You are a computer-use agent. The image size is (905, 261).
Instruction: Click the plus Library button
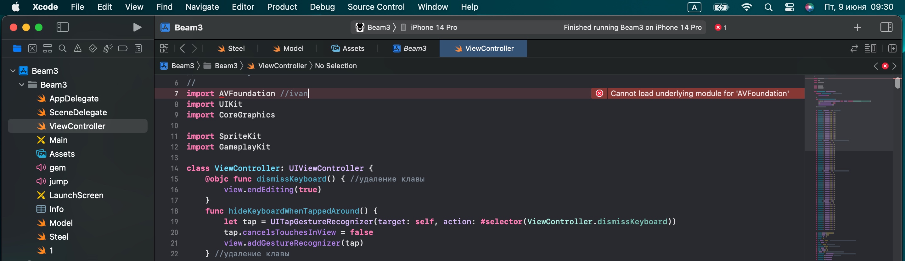click(x=857, y=27)
